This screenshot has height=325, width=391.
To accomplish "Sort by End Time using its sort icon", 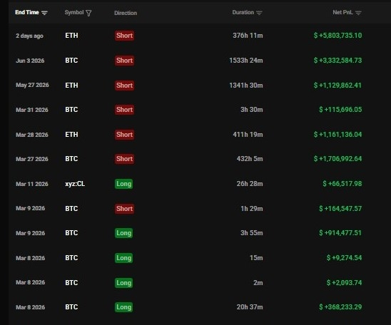I will (44, 13).
